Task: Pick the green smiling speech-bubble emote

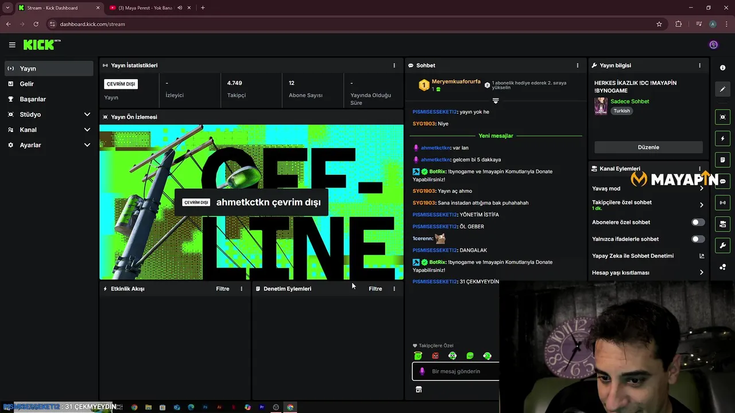Action: coord(470,356)
